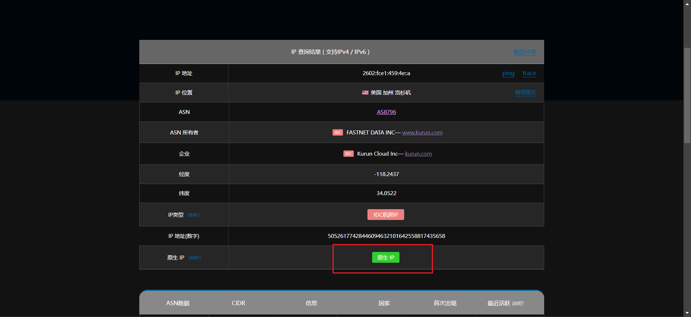Click the FASTNET DATA INC owner text
Viewport: 691px width, 317px height.
pos(371,133)
